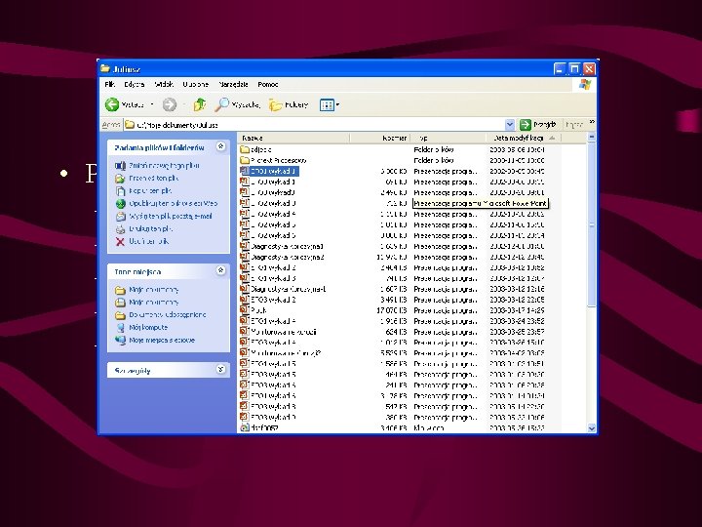Image resolution: width=702 pixels, height=527 pixels.
Task: Open Moje miejsca sieciowe
Action: coord(155,341)
